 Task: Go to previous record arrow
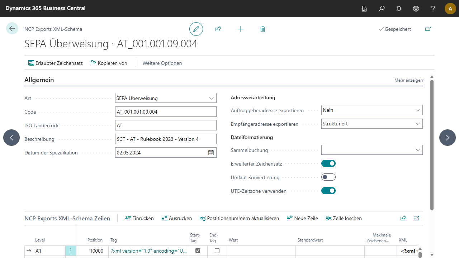pyautogui.click(x=11, y=138)
